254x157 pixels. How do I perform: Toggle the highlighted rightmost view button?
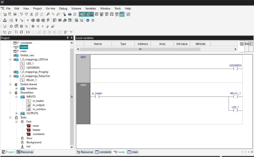tap(122, 14)
